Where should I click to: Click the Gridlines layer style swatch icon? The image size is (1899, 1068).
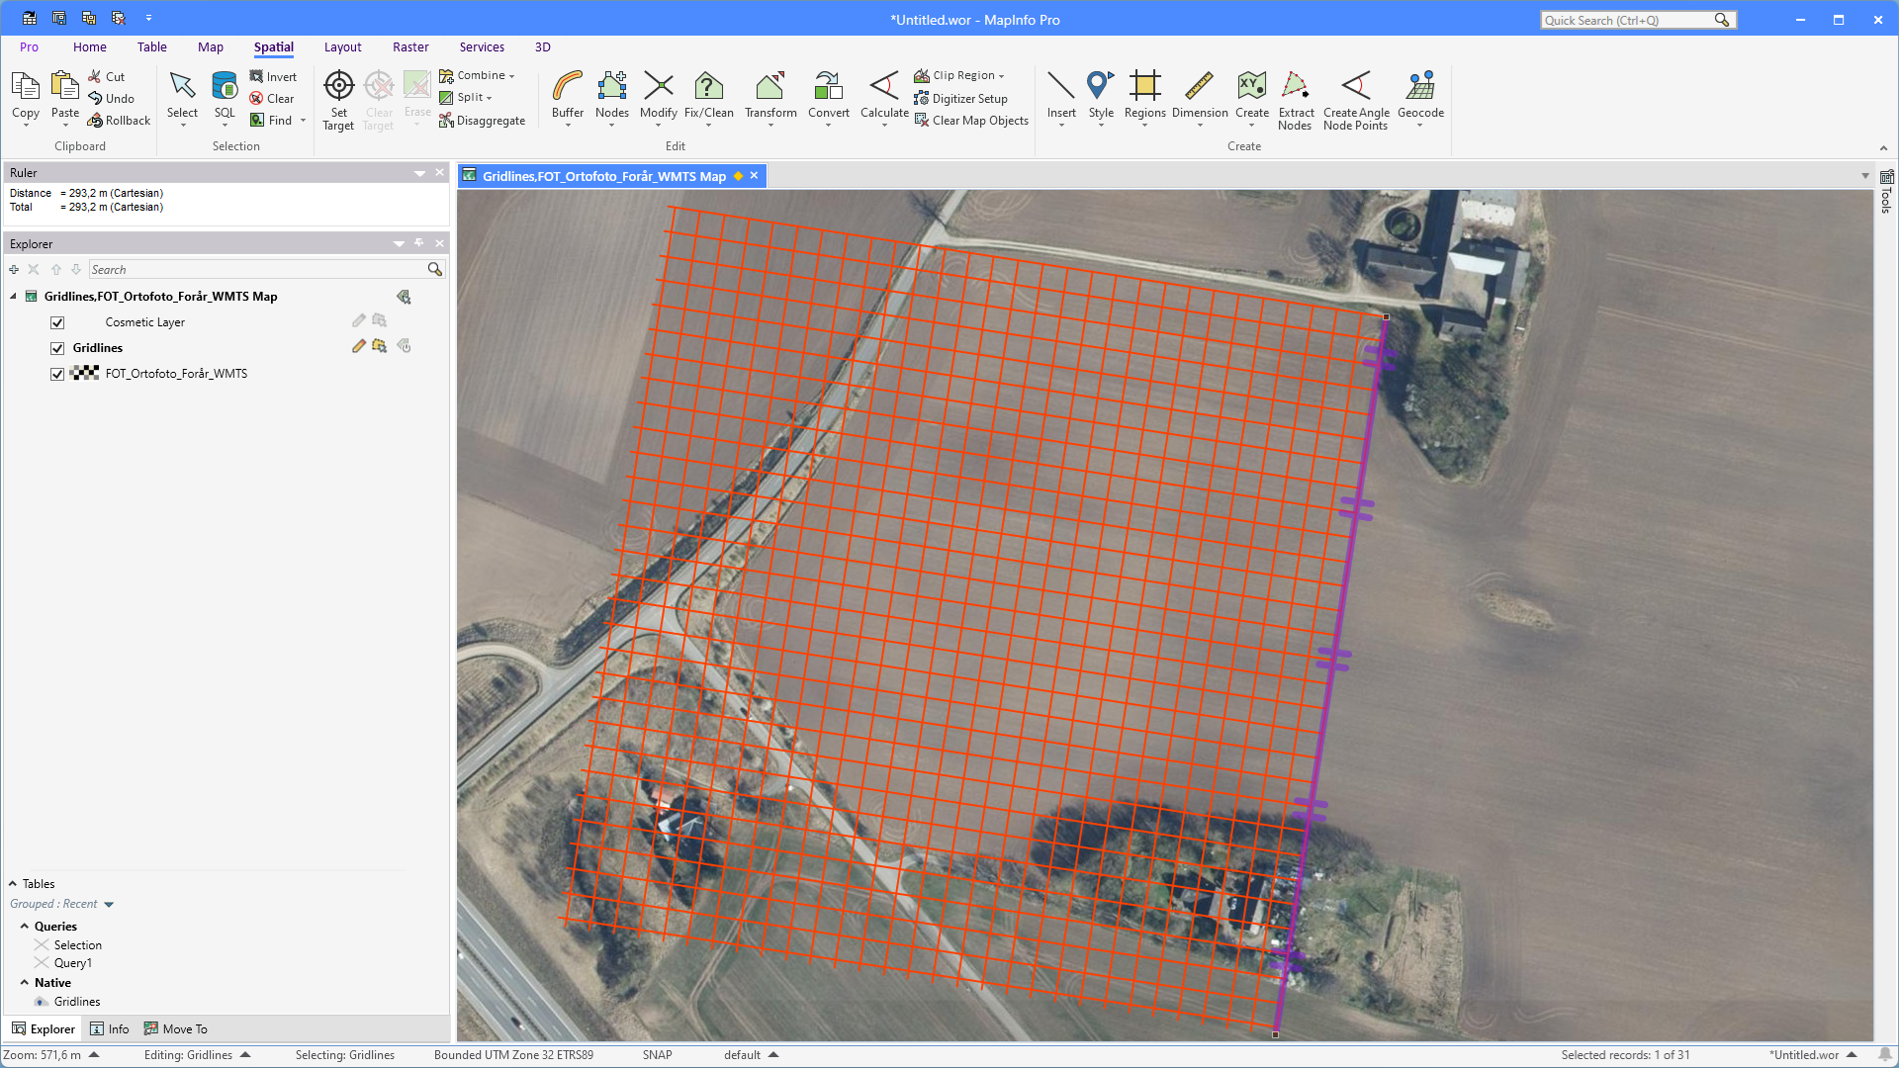pyautogui.click(x=379, y=346)
